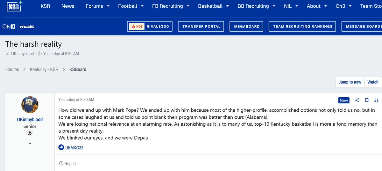This screenshot has height=171, width=382.
Task: Go to KSBoard breadcrumb
Action: (x=78, y=69)
